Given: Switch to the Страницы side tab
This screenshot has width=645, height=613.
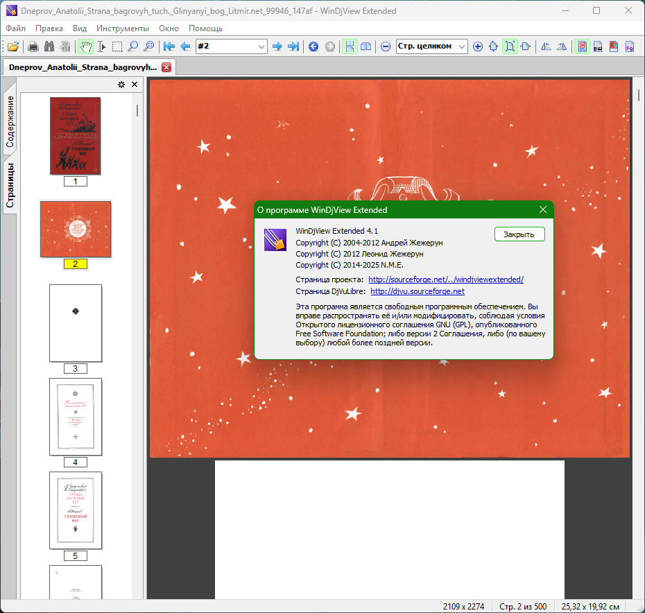Looking at the screenshot, I should point(10,186).
